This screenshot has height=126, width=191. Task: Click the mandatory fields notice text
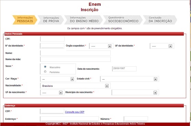pos(95,28)
